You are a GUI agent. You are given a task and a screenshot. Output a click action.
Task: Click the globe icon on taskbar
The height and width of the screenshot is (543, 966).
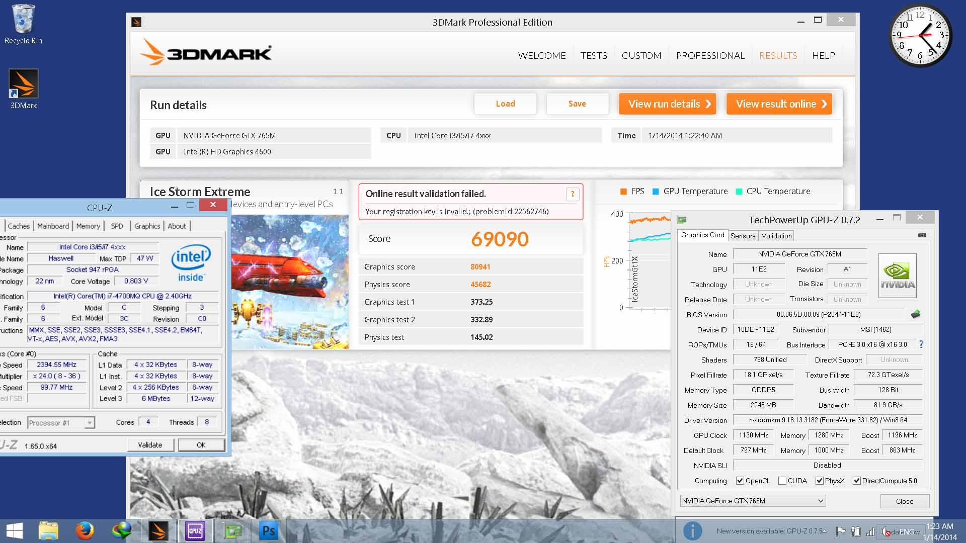coord(121,531)
